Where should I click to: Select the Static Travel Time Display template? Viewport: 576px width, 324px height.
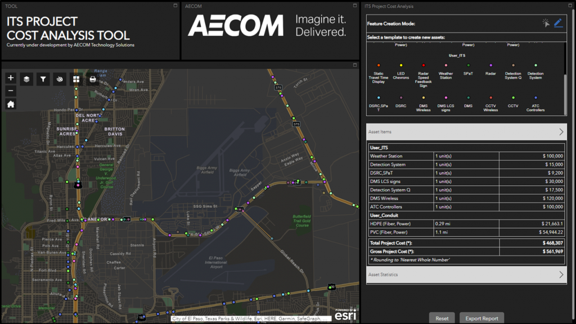pyautogui.click(x=379, y=75)
